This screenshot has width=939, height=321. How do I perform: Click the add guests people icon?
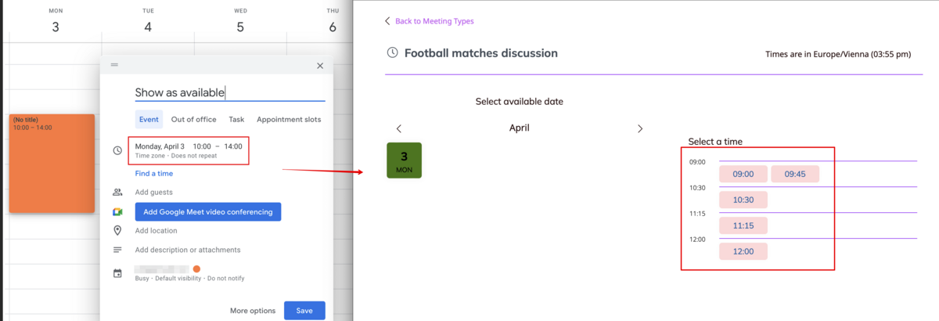tap(117, 193)
